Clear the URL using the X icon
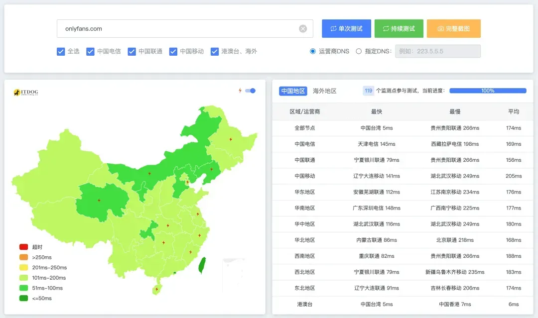Viewport: 538px width, 318px height. tap(303, 28)
